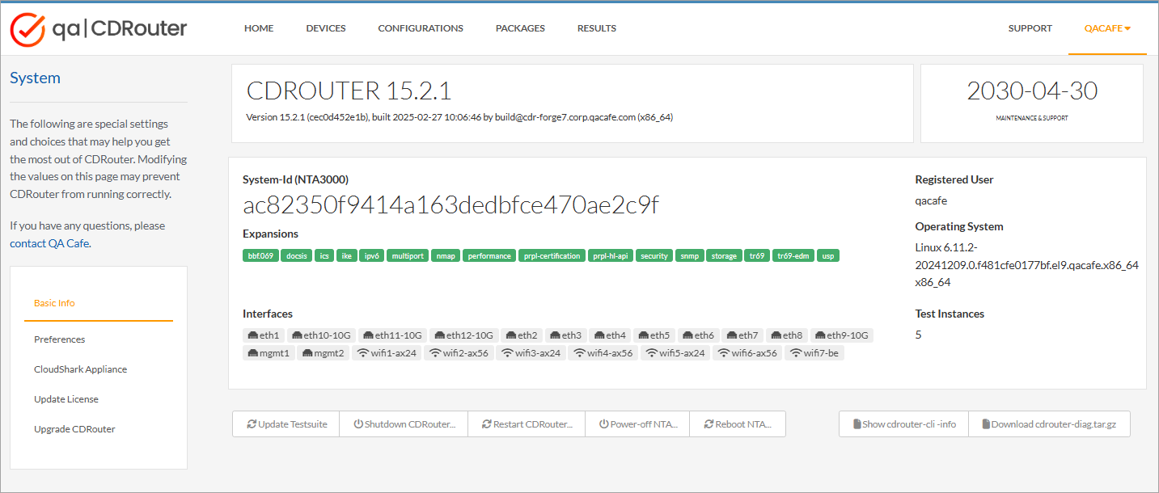
Task: Click the eth11-10G interface badge
Action: [392, 335]
